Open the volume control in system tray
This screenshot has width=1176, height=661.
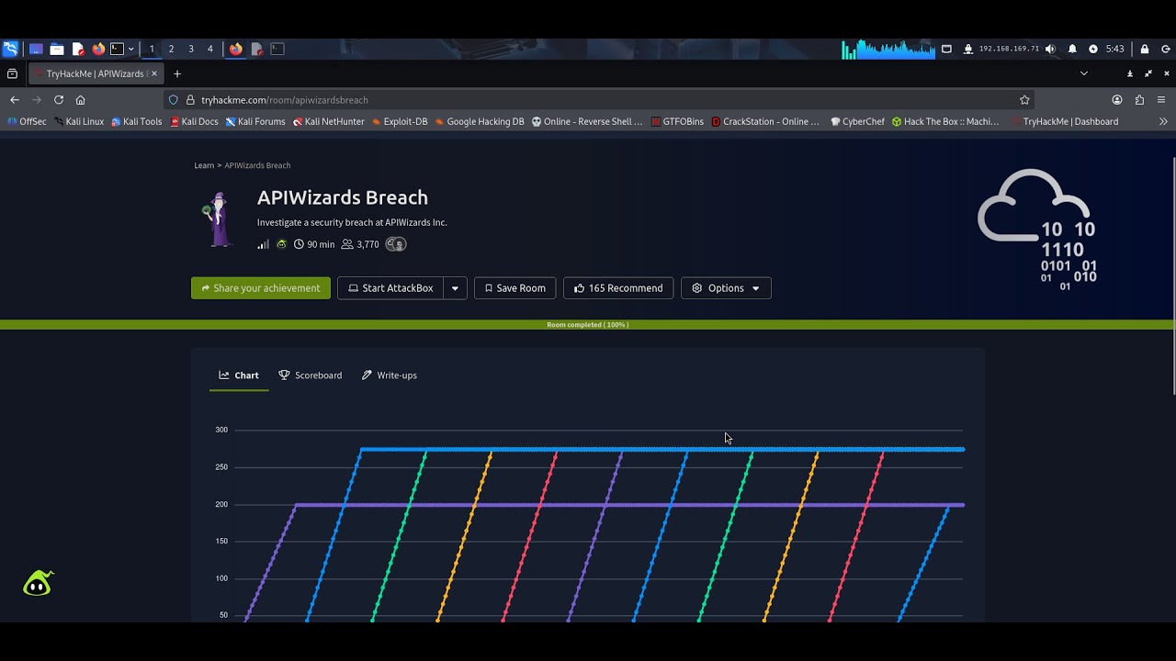(1050, 49)
